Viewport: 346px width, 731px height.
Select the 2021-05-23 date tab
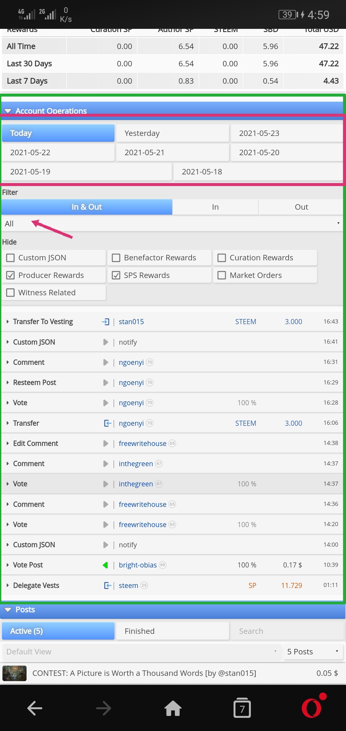click(x=287, y=133)
